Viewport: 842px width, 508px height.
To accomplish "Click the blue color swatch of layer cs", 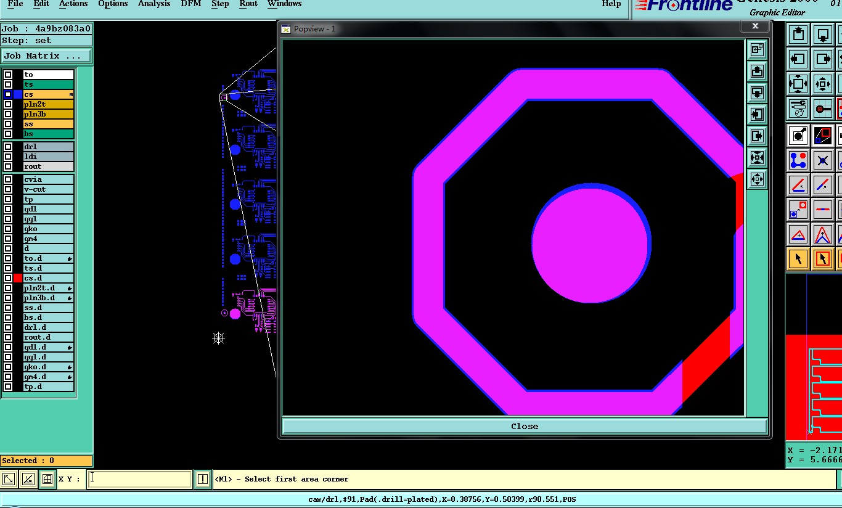I will (x=18, y=94).
